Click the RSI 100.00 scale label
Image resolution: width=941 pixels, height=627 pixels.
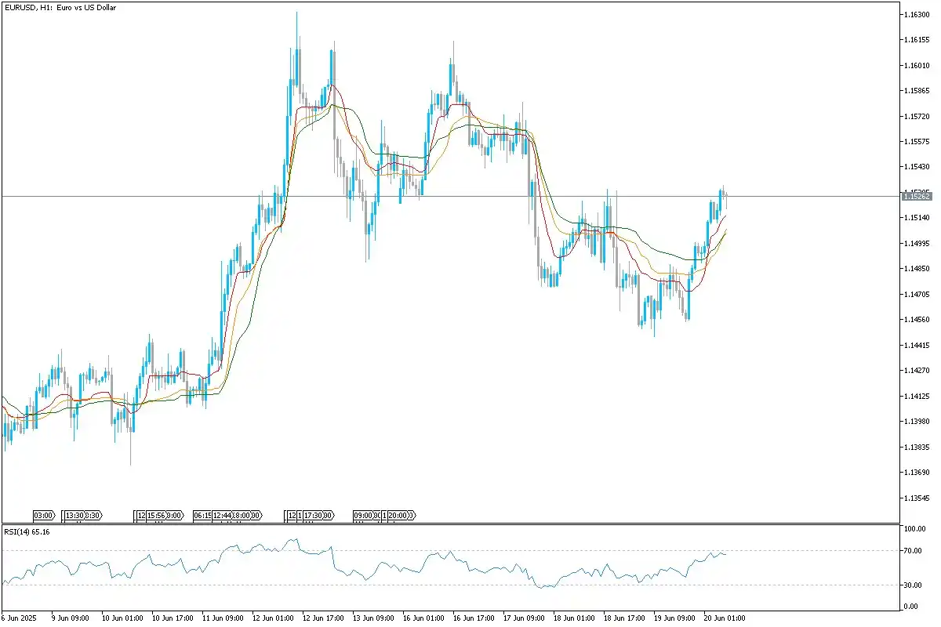[x=914, y=529]
